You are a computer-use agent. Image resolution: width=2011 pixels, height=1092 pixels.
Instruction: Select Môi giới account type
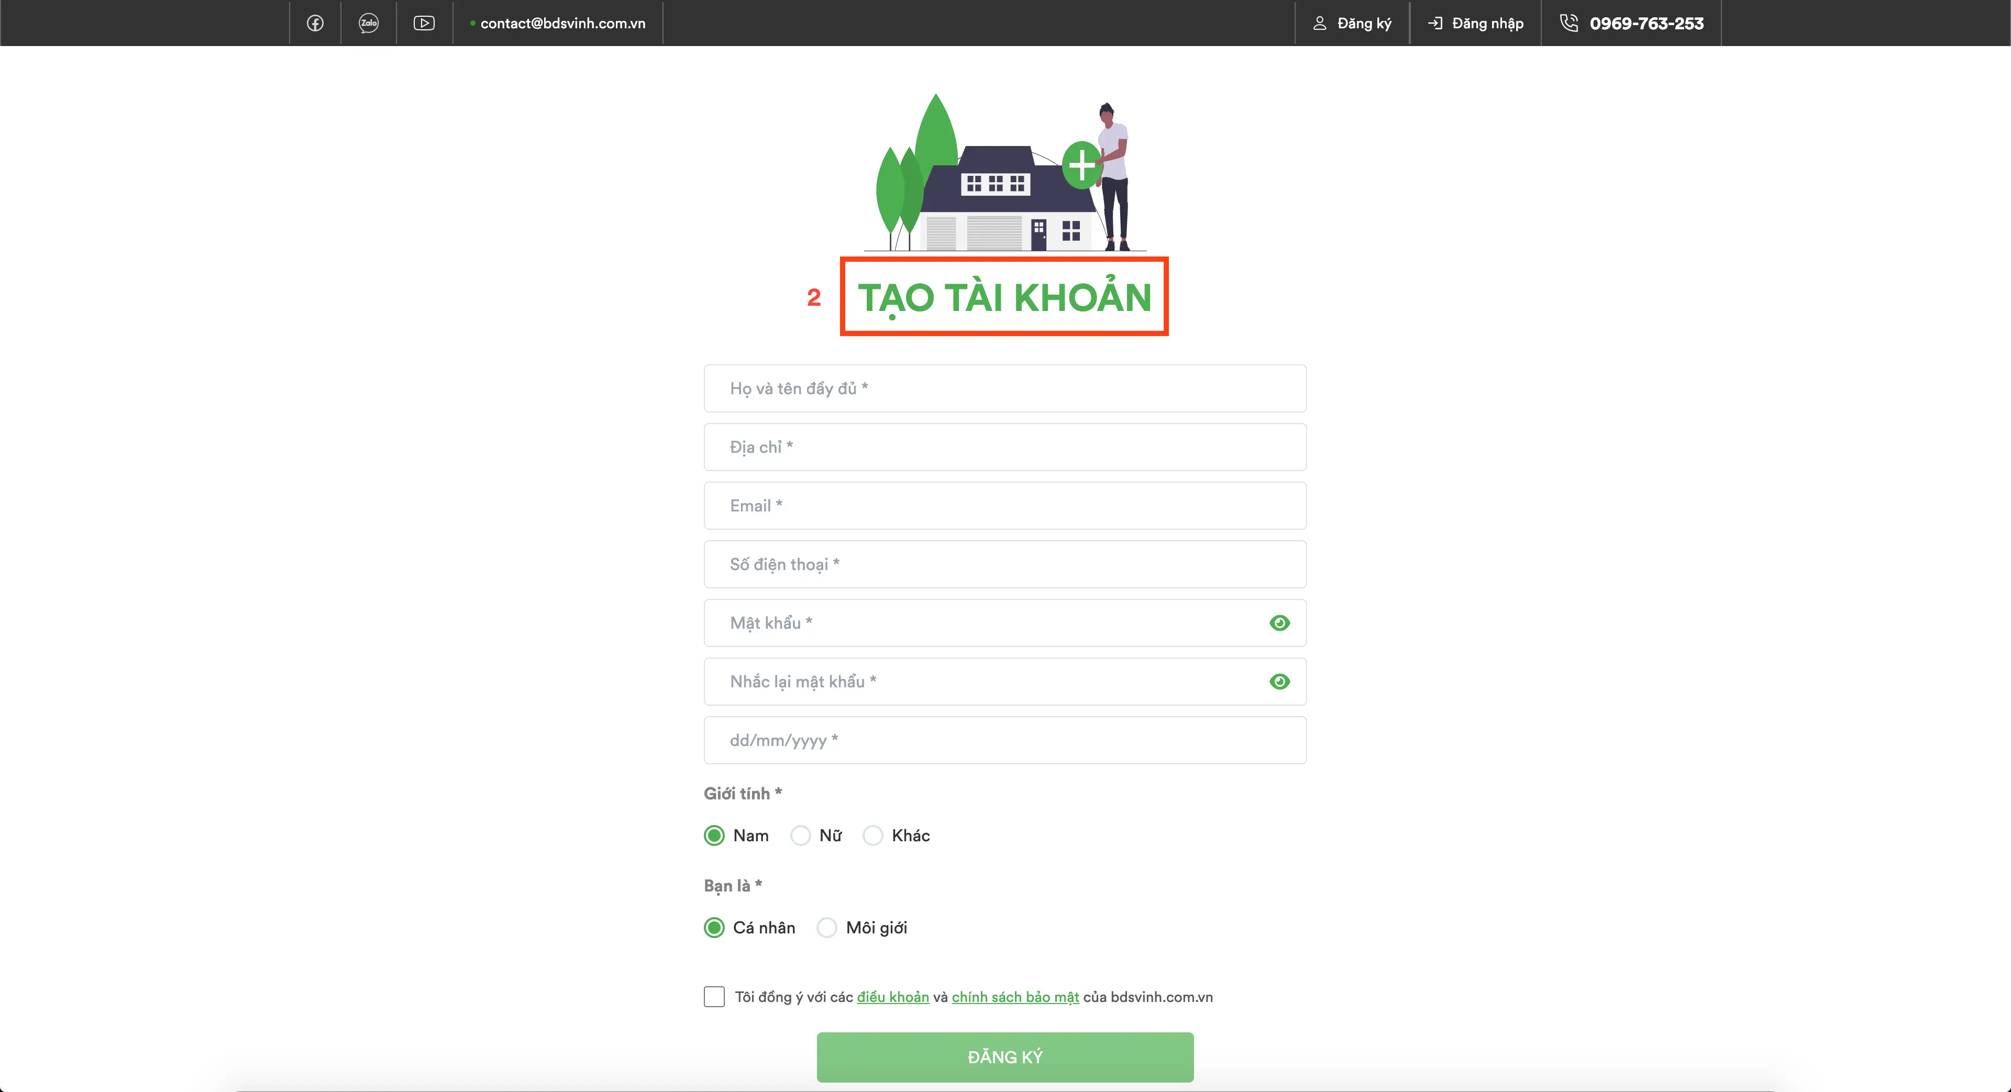coord(827,927)
